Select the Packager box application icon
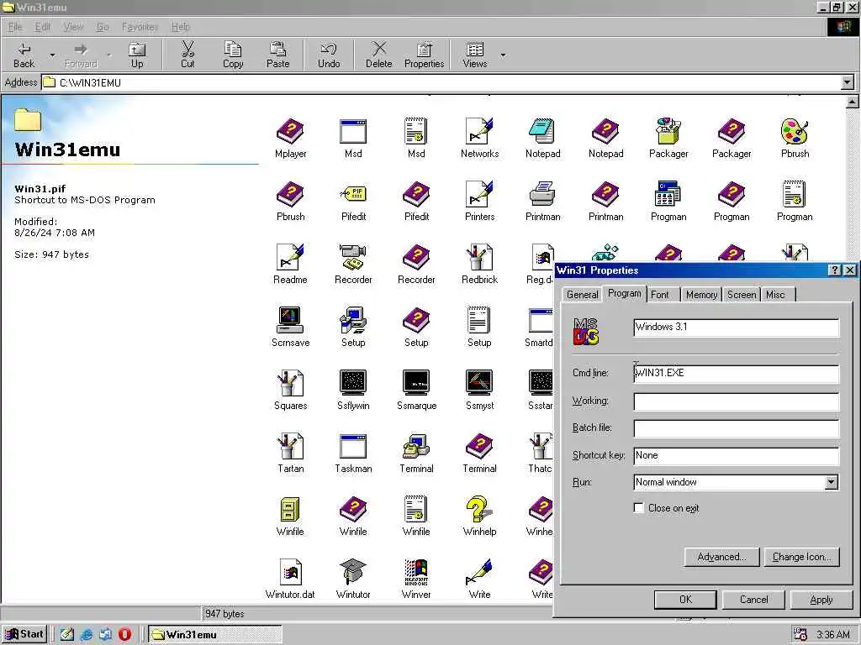Screen dimensions: 861x645 (668, 132)
